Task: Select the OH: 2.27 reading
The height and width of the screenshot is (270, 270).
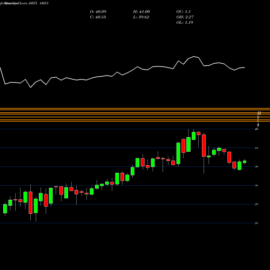Action: click(185, 17)
